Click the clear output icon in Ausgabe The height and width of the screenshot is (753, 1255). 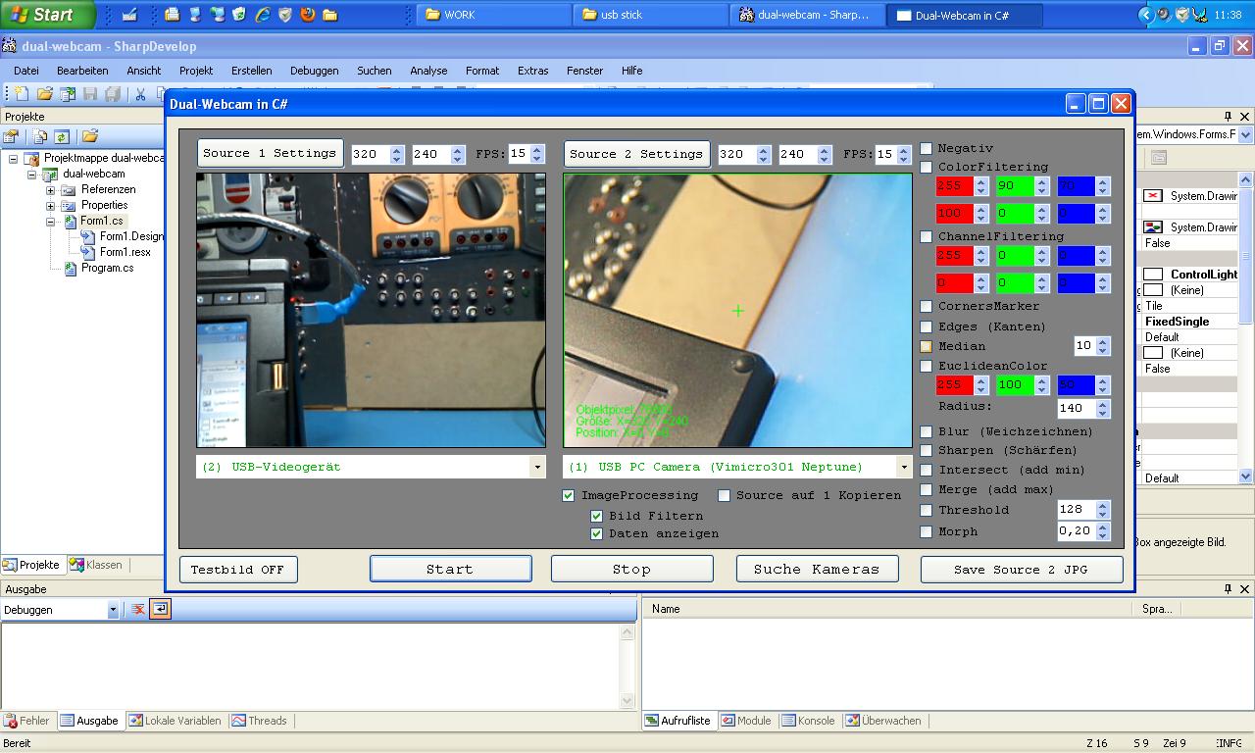pyautogui.click(x=138, y=609)
